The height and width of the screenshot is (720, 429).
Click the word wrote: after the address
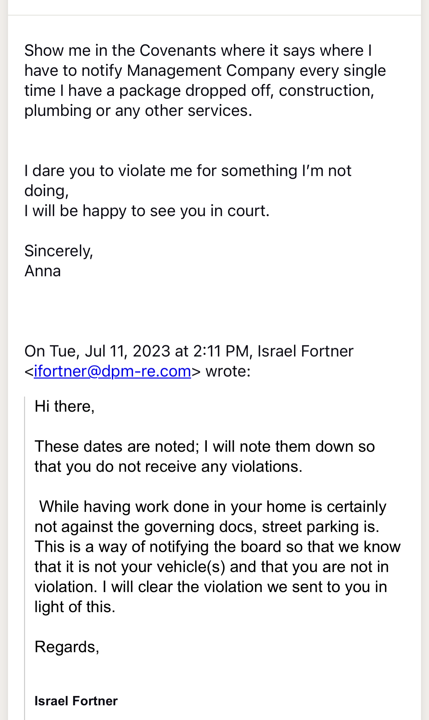(228, 371)
